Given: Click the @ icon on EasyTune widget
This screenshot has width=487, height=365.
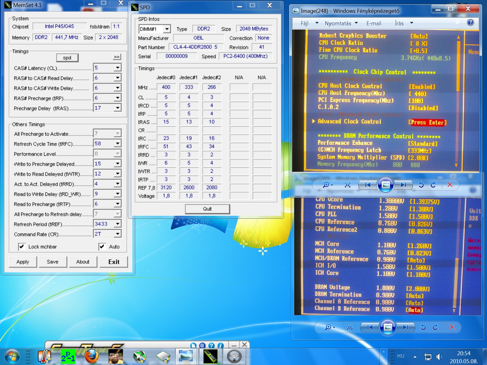Looking at the screenshot, I should pos(202,346).
